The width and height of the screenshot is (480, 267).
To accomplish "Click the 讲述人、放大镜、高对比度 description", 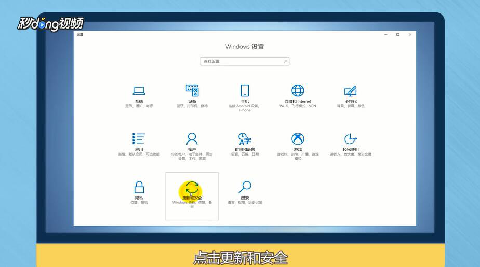I will pyautogui.click(x=351, y=154).
